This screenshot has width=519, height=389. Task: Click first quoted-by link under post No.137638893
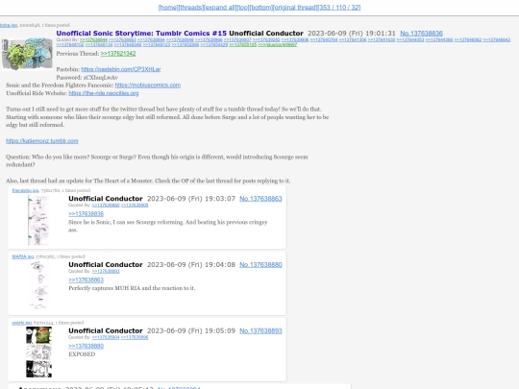click(106, 338)
